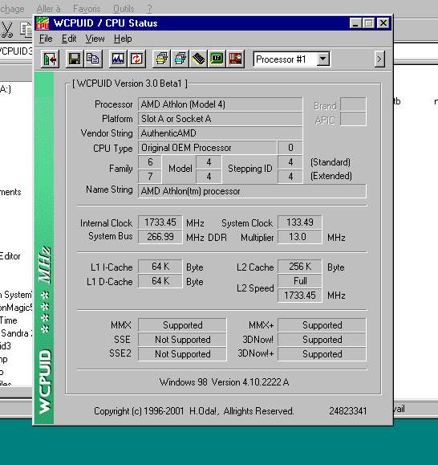Click the Platform field 'Slot A or Socket A'

[220, 119]
